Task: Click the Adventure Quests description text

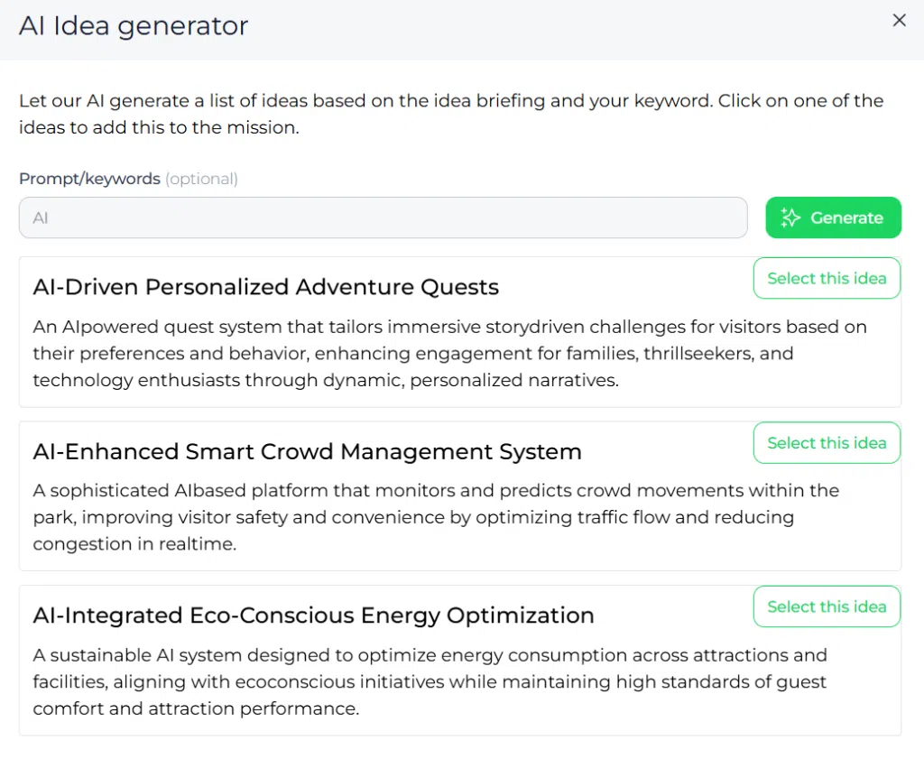Action: click(x=449, y=353)
